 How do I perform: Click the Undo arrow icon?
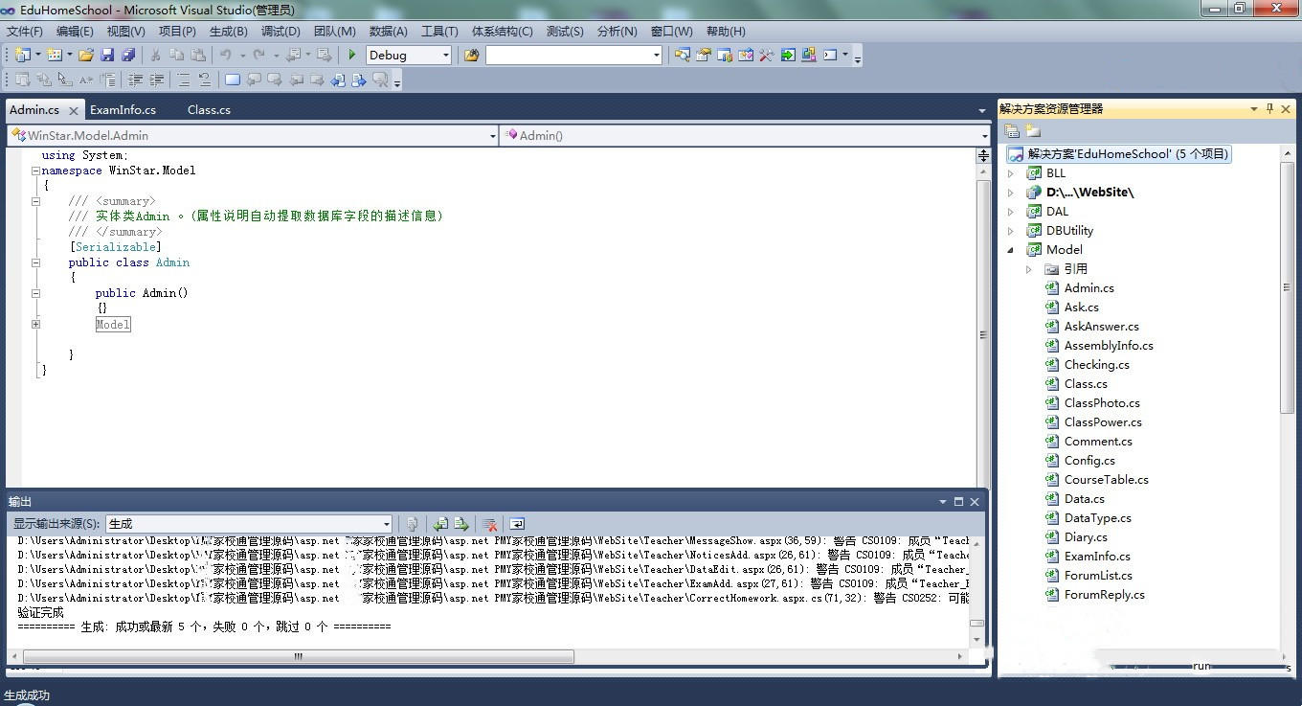coord(226,56)
